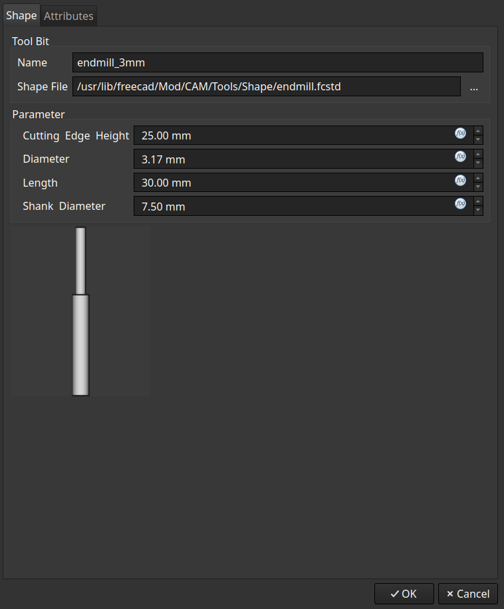Viewport: 504px width, 609px height.
Task: Switch to the Attributes tab
Action: [68, 16]
